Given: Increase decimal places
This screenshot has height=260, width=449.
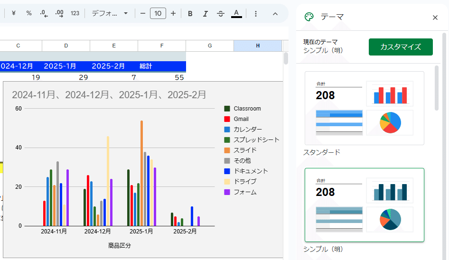Looking at the screenshot, I should [x=59, y=13].
